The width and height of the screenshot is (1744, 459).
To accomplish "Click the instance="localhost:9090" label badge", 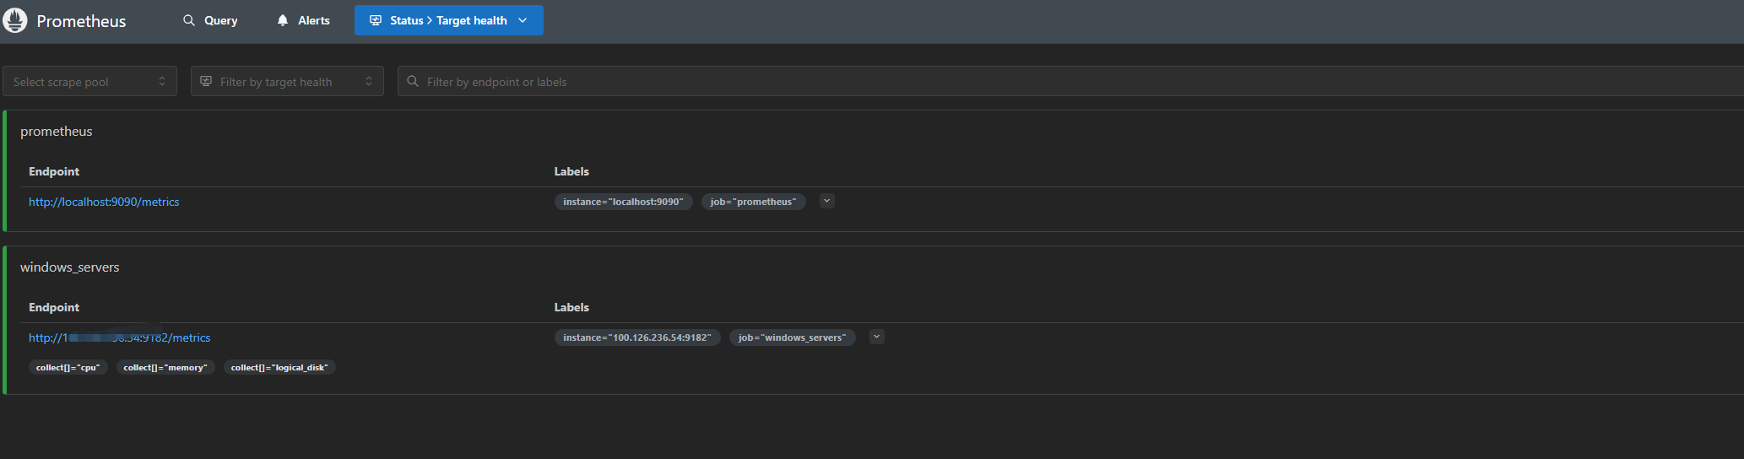I will tap(623, 202).
